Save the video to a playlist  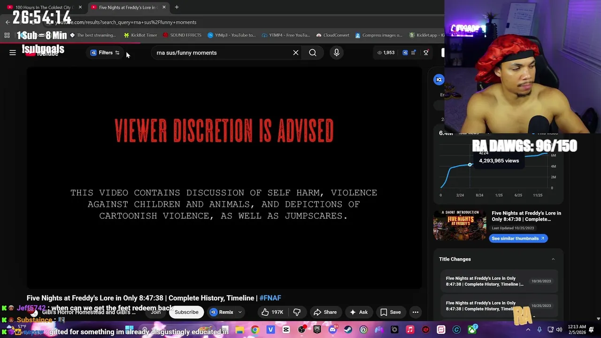pos(391,312)
